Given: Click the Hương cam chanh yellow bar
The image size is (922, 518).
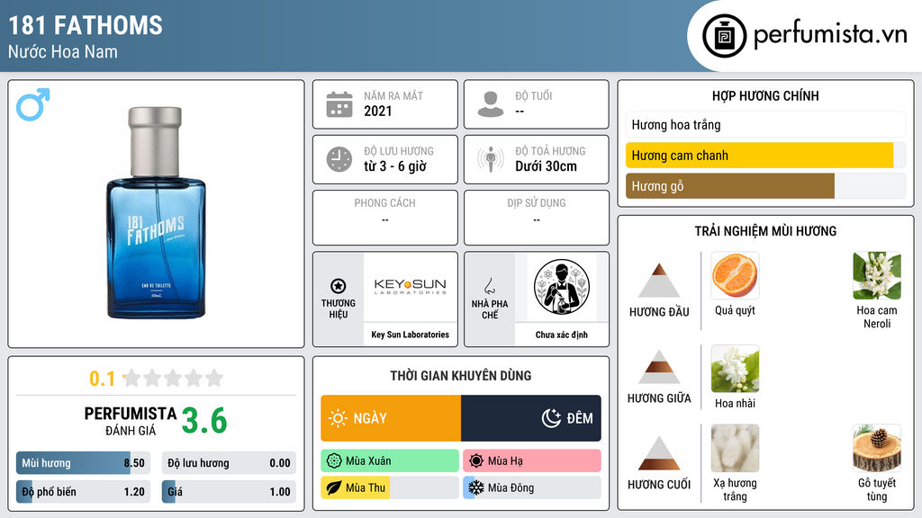Looking at the screenshot, I should (x=759, y=156).
